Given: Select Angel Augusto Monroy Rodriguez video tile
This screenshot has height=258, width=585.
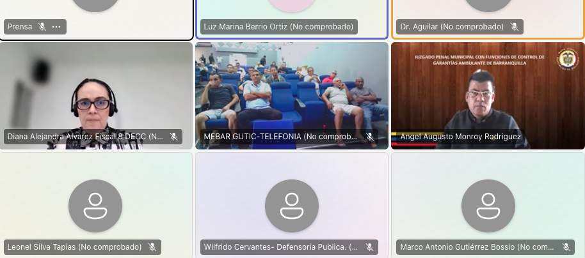Looking at the screenshot, I should 488,96.
